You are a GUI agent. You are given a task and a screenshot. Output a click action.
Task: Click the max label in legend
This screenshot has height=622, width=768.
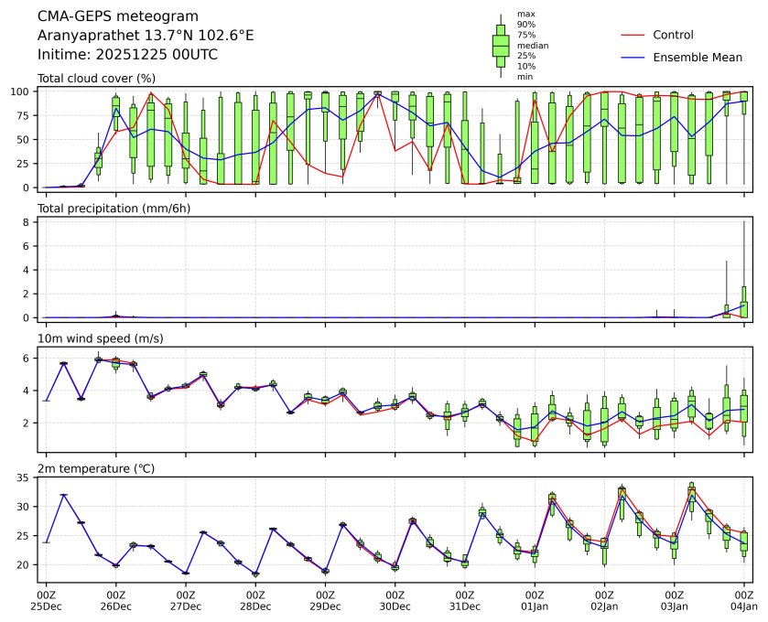(x=525, y=14)
